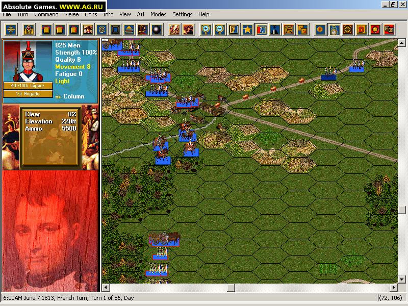Click the linked rectangles on red icon
The width and height of the screenshot is (408, 306).
coord(389,30)
